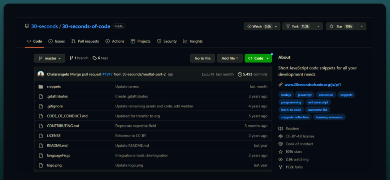Switch to the Issues tab
Screen dimensions: 390x180
click(57, 41)
